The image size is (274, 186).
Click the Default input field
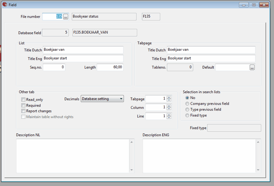(x=232, y=67)
